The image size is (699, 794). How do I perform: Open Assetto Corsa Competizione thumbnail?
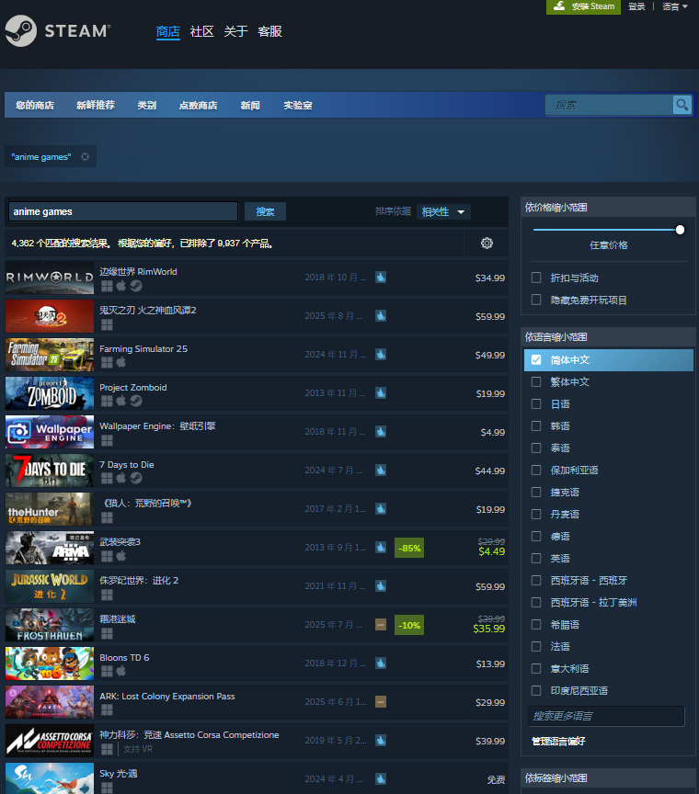pos(50,741)
